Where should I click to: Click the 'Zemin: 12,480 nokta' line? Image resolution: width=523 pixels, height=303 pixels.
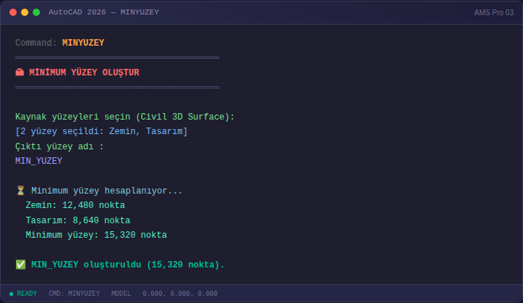(76, 205)
